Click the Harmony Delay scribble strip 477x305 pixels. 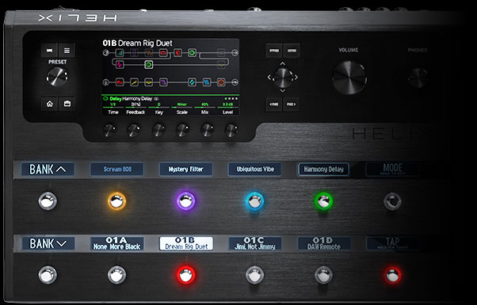coord(323,169)
